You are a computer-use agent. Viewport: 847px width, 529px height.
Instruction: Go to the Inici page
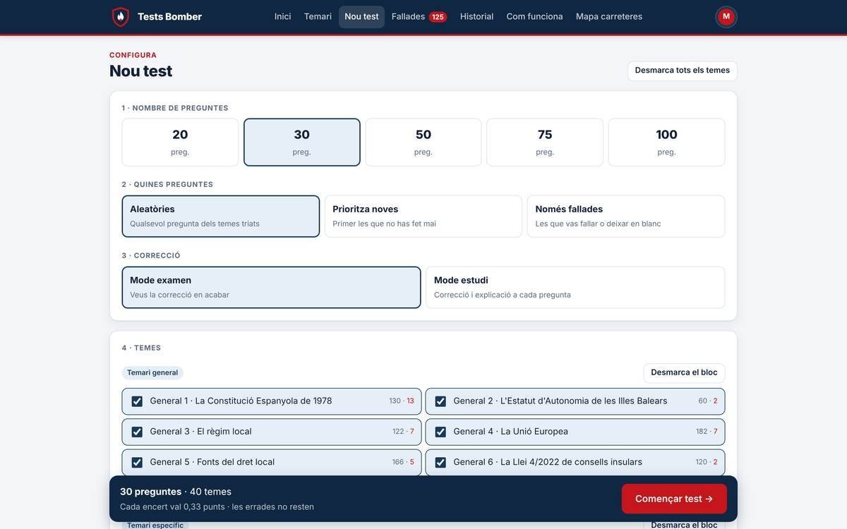pos(282,16)
